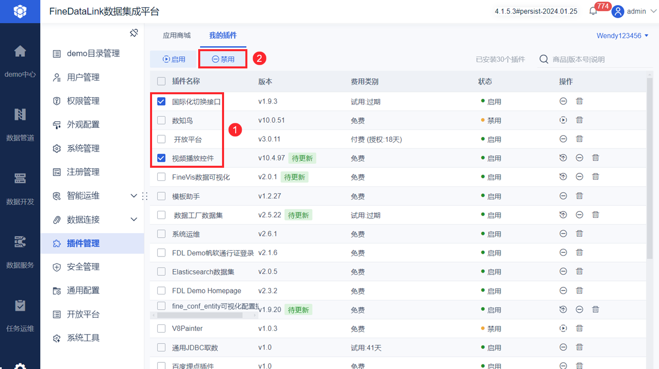Check the 模板助手 checkbox
Image resolution: width=659 pixels, height=369 pixels.
point(161,196)
